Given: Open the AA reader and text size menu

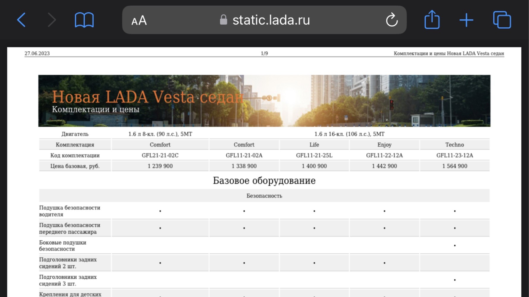Looking at the screenshot, I should [x=139, y=20].
